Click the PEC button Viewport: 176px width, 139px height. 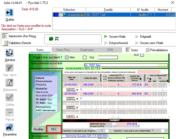coord(54,129)
